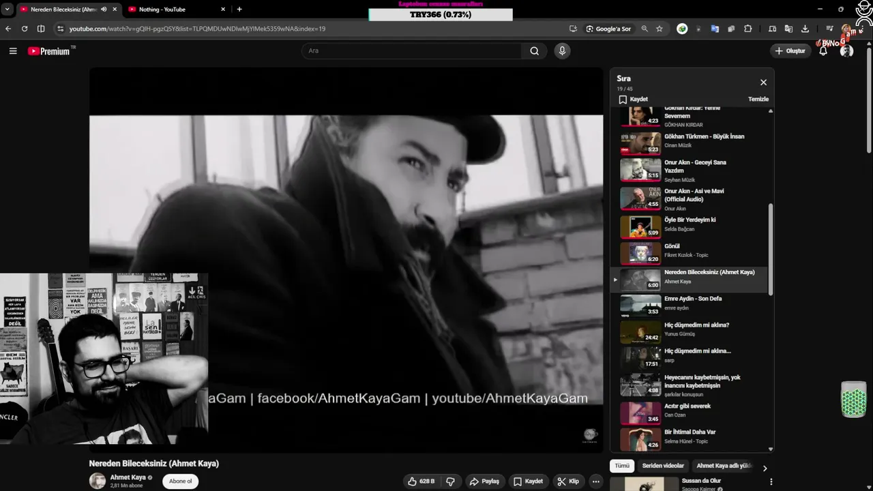The image size is (873, 491).
Task: Click the globe download manager extension icon
Action: 682,29
